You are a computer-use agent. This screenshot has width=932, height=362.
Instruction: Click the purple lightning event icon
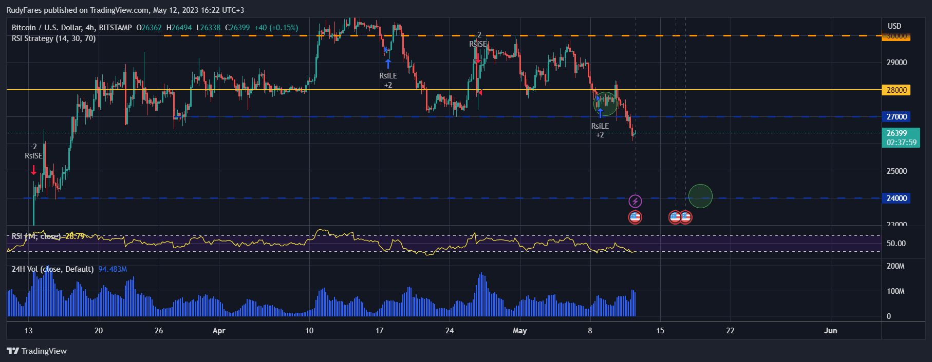tap(636, 201)
